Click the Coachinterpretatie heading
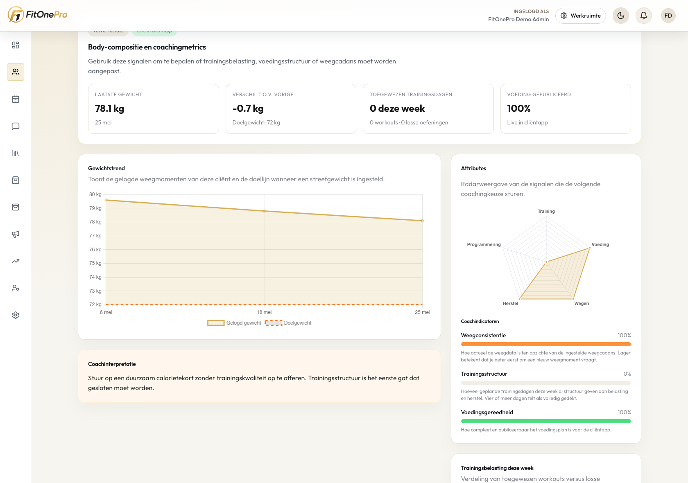The image size is (688, 483). coord(112,364)
